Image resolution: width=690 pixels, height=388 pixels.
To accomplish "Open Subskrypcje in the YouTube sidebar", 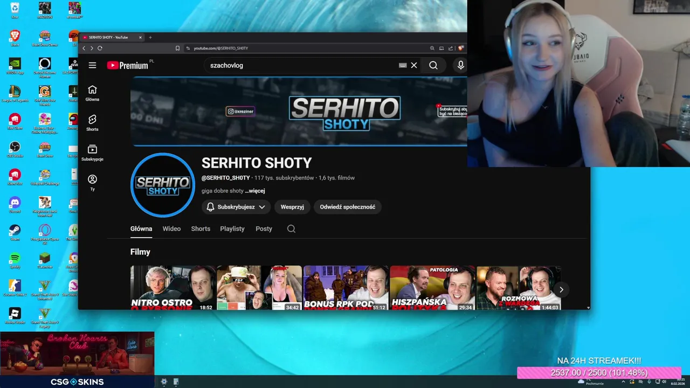I will click(x=92, y=153).
